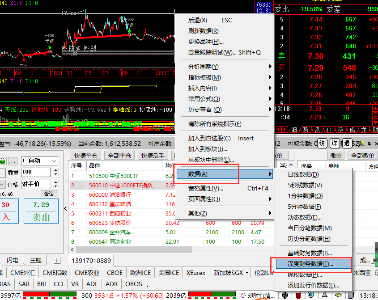
Task: Expand the OBOS indicator dropdown arrow
Action: (148, 284)
